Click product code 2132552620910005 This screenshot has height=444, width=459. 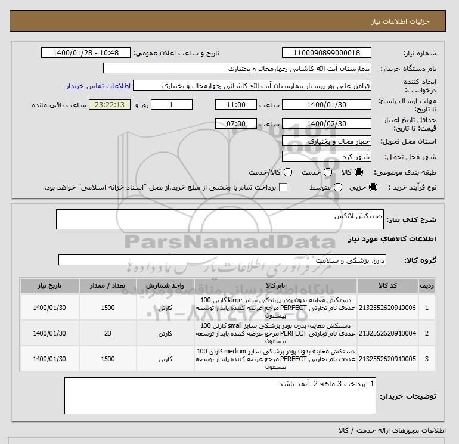pyautogui.click(x=387, y=359)
